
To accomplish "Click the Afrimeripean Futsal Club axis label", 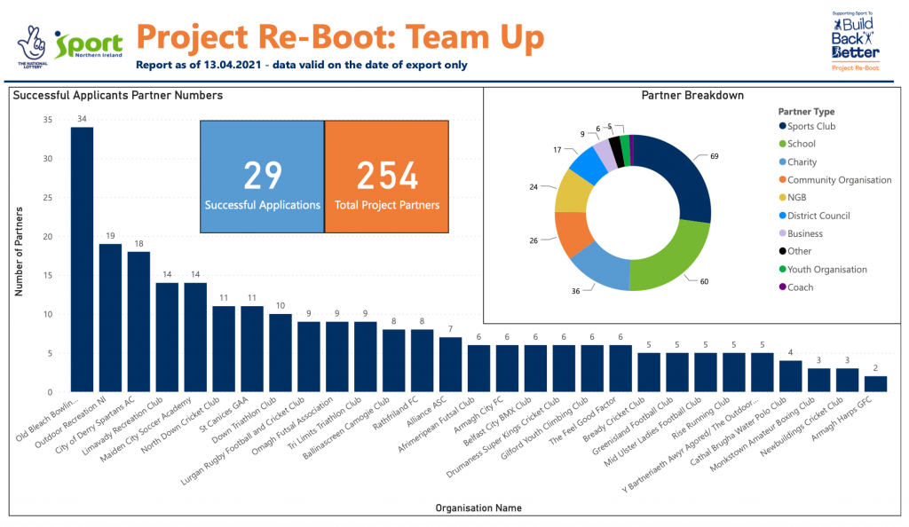I will [x=437, y=426].
